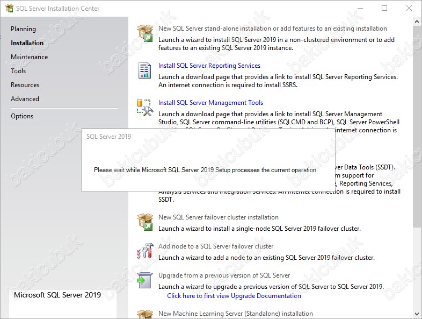Switch to the Advanced section

[x=25, y=99]
